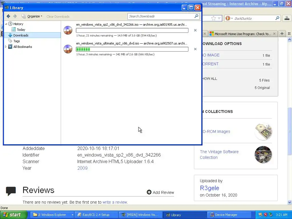The width and height of the screenshot is (292, 219).
Task: Switch to [MSDN] Windows Vista browser taskbar item
Action: (x=140, y=215)
